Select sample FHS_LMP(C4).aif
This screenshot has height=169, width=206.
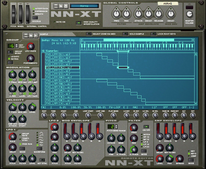point(63,103)
